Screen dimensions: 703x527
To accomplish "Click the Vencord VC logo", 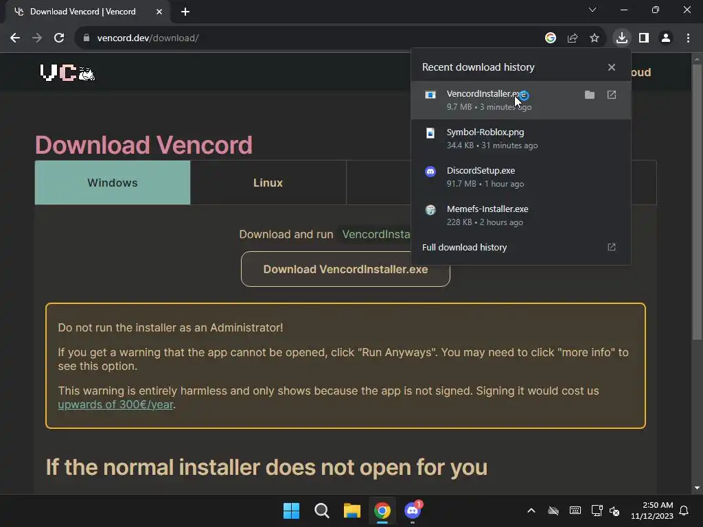I will [x=67, y=73].
